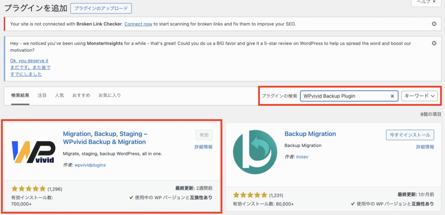Screen dimensions: 445x215
Task: Switch to the お気に入り tab
Action: coord(110,96)
